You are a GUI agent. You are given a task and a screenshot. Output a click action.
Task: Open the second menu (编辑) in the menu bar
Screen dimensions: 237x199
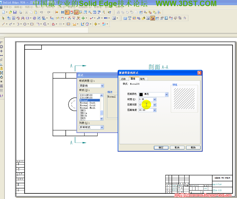(x=18, y=7)
